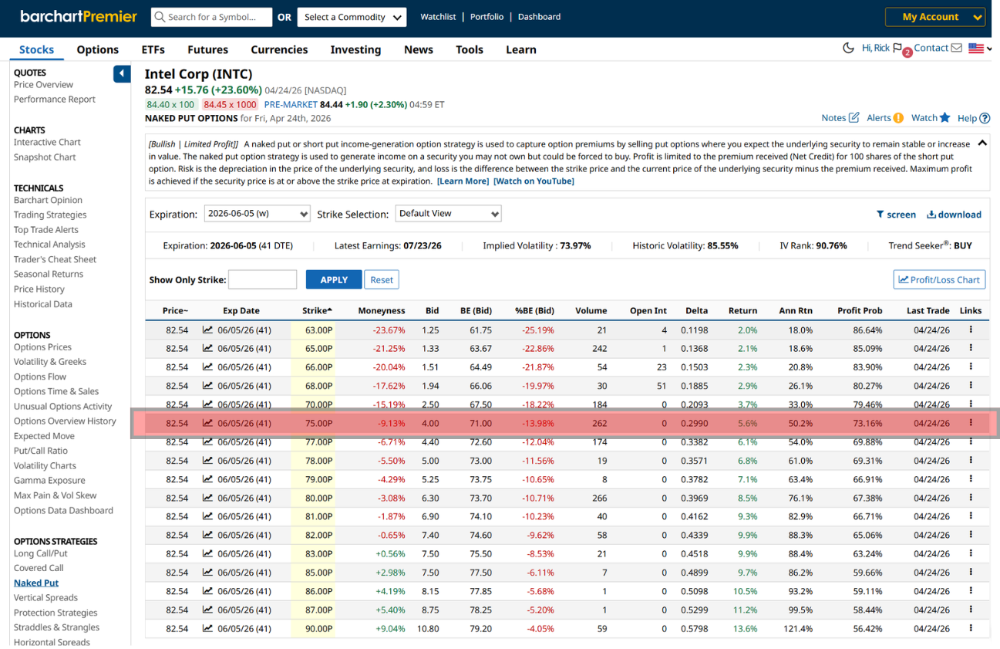This screenshot has height=649, width=1000.
Task: Open the Expiration date dropdown
Action: pyautogui.click(x=257, y=214)
